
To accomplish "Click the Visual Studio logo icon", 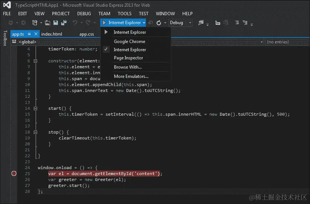I will point(7,5).
